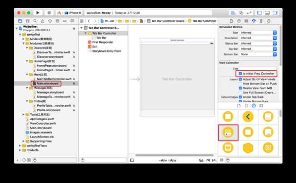Enable Hide Bottom Bar on Push

[240, 84]
